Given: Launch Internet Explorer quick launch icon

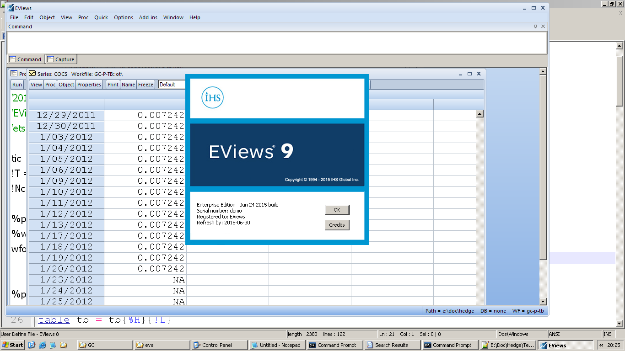Looking at the screenshot, I should click(x=42, y=345).
